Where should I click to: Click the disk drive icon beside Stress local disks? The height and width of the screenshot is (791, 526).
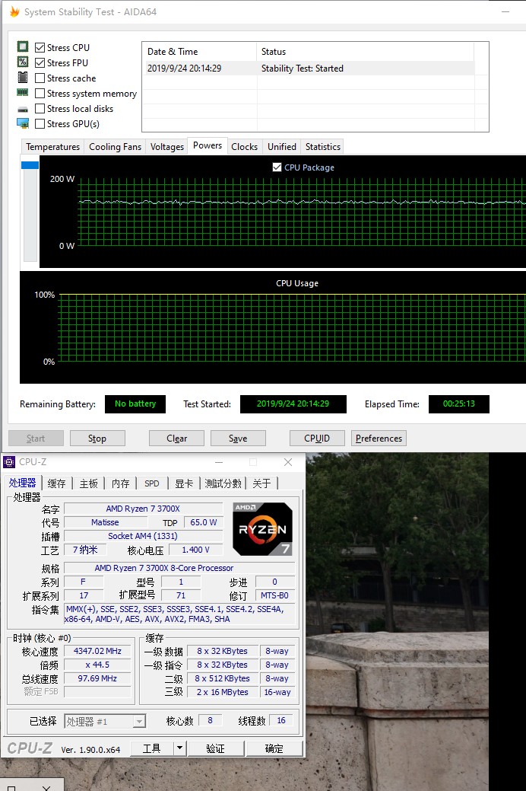(23, 109)
